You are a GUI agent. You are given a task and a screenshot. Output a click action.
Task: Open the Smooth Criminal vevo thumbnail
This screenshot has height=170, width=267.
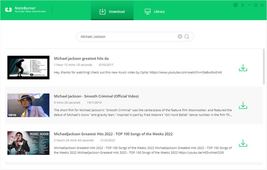[x=29, y=105]
